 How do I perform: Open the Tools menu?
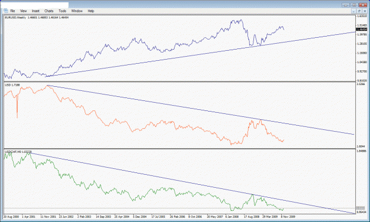[x=62, y=11]
